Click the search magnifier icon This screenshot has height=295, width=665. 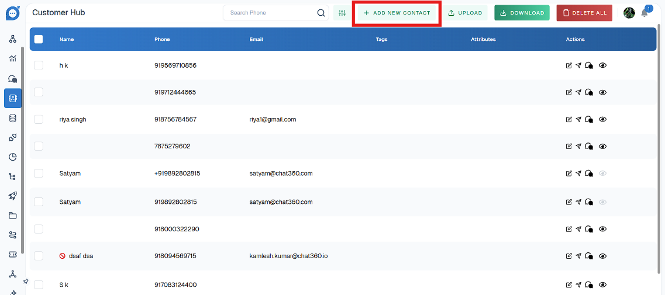click(x=321, y=13)
